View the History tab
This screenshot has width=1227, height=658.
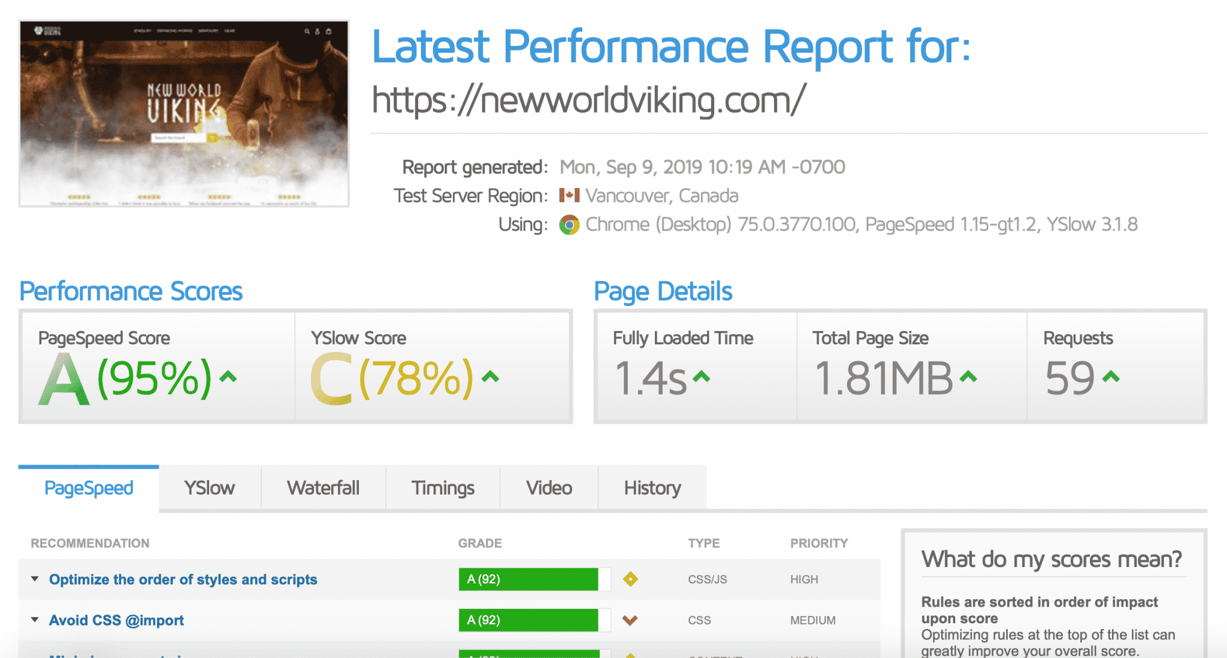click(x=652, y=488)
